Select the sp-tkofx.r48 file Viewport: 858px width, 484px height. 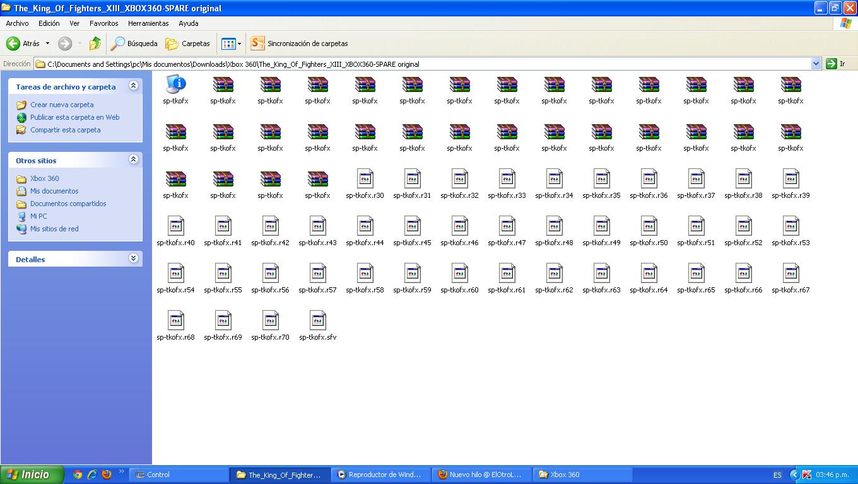coord(554,231)
